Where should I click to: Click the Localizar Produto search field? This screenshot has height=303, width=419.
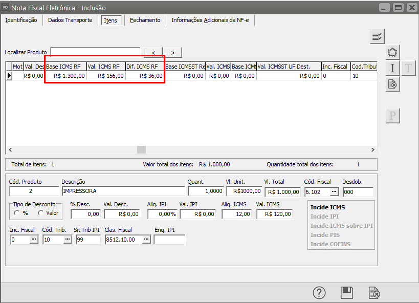[95, 52]
